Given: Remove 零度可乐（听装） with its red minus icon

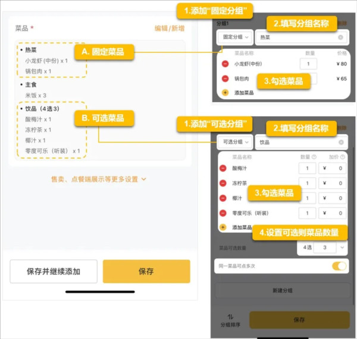Looking at the screenshot, I should click(223, 213).
